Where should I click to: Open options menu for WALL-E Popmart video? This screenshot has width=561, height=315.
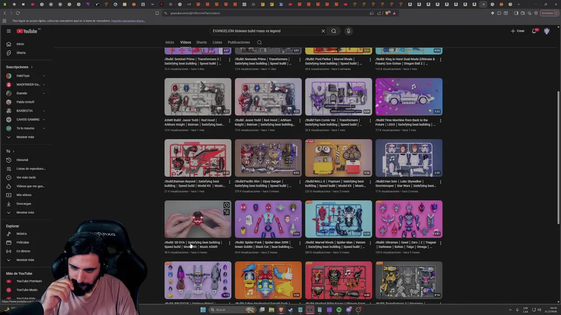coord(370,182)
